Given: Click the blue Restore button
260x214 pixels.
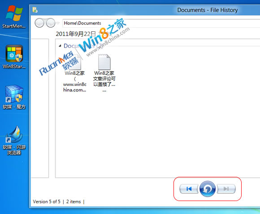Looking at the screenshot, I should click(x=207, y=188).
